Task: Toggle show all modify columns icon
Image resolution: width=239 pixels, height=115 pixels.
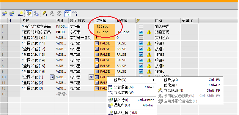Action: pos(29,14)
